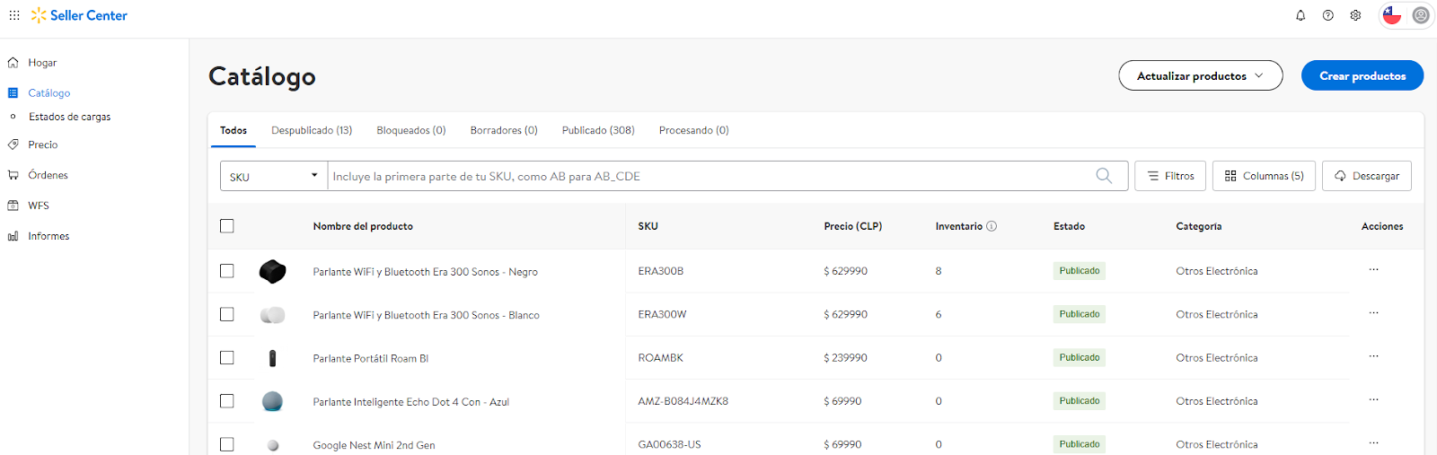Switch to the Borradores (0) tab
The image size is (1437, 455).
[504, 130]
